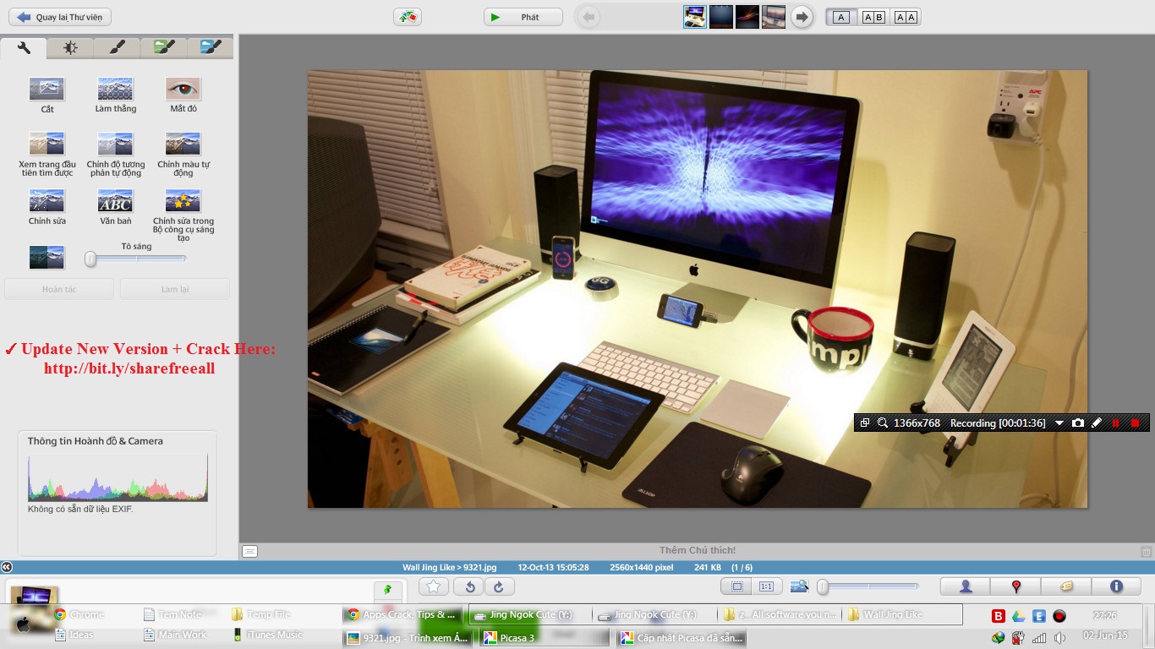1155x649 pixels.
Task: Switch to the lighting and color tuning tab
Action: 70,48
